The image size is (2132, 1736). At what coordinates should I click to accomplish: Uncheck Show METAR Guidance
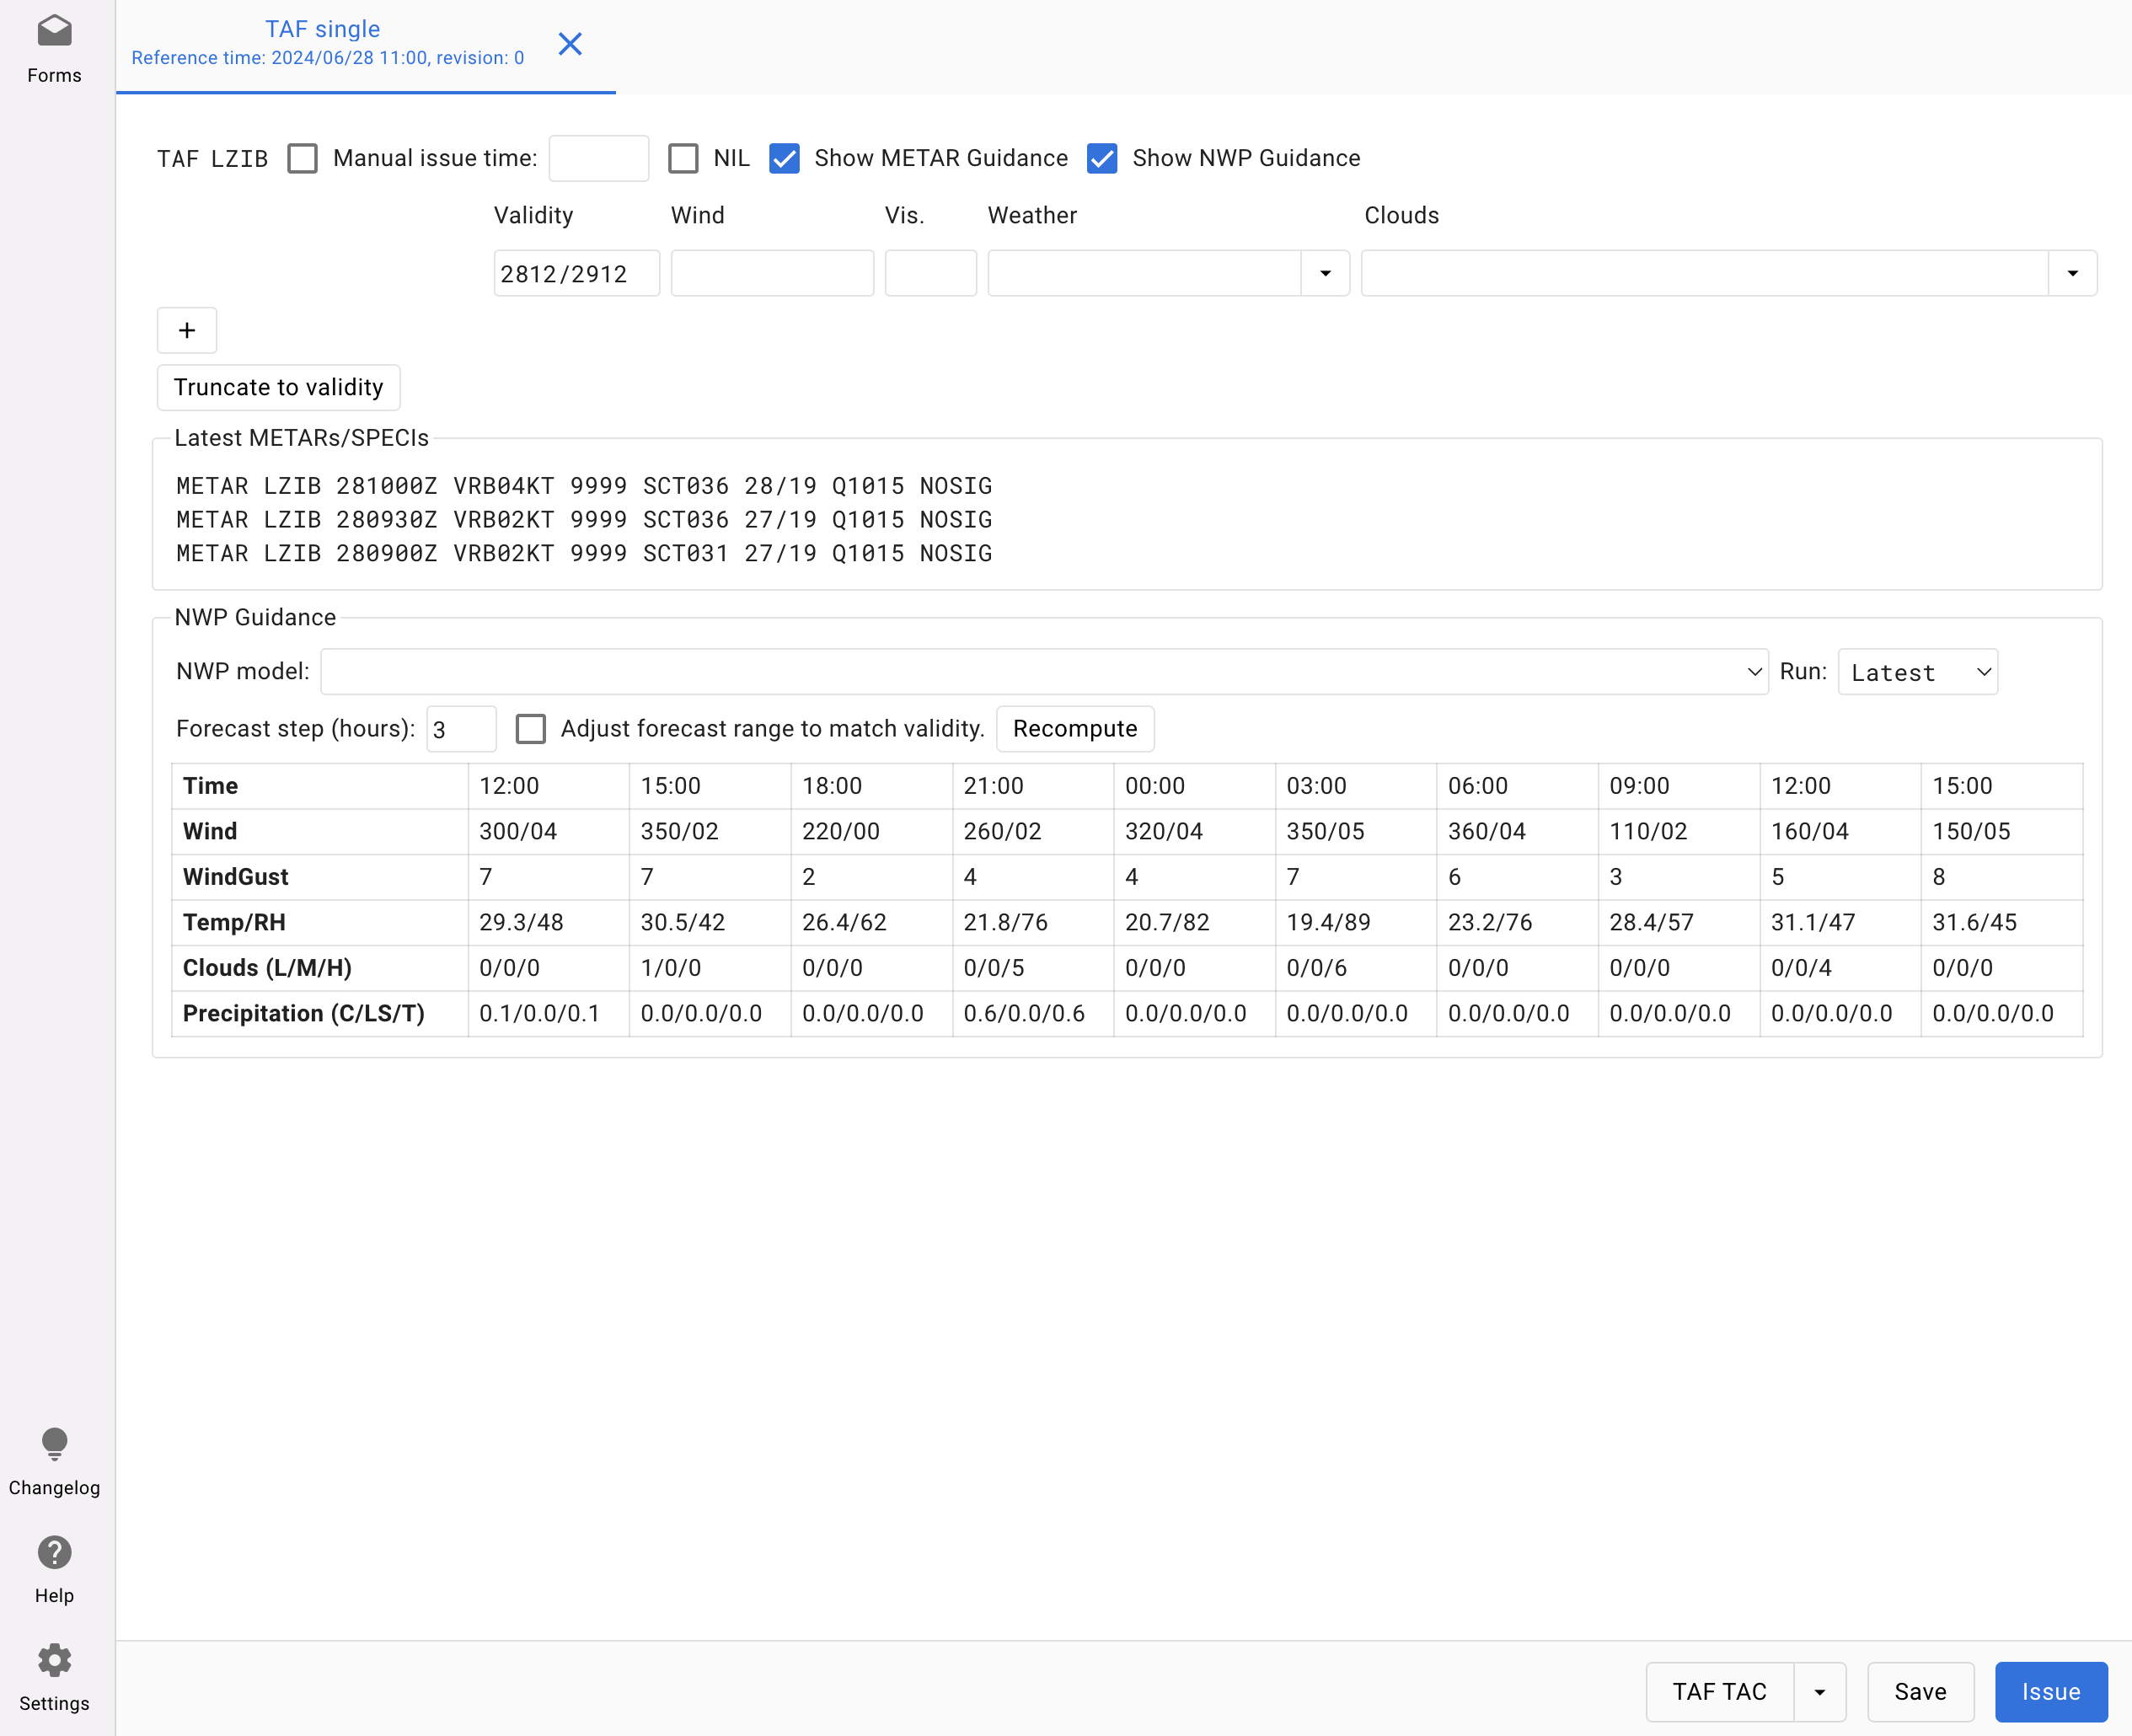coord(784,158)
